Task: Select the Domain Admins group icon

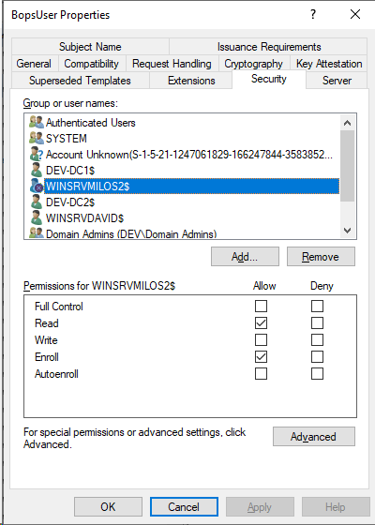Action: coord(37,232)
